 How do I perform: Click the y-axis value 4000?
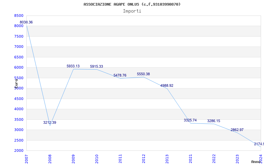pyautogui.click(x=19, y=109)
